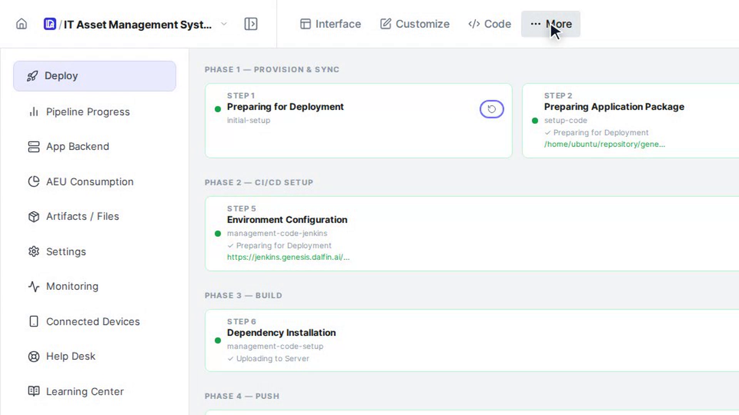This screenshot has height=415, width=739.
Task: Toggle the sidebar panel icon
Action: [251, 24]
